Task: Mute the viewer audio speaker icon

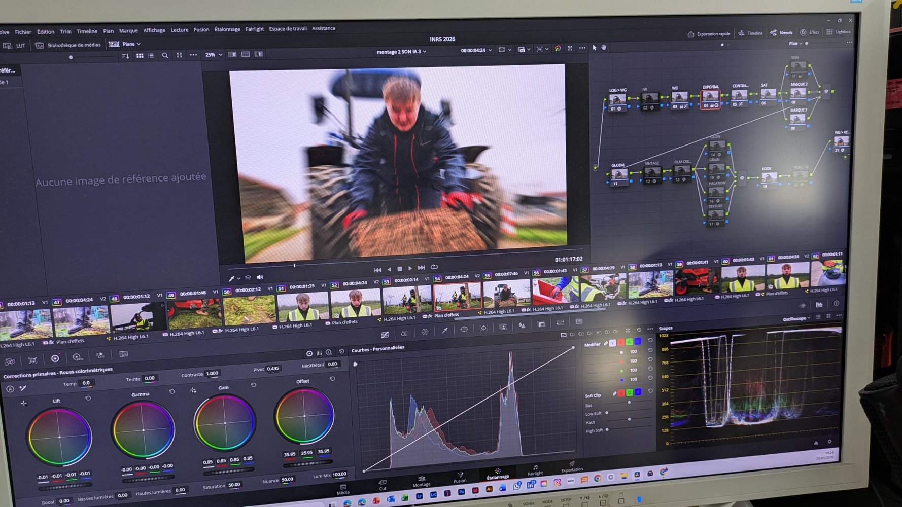Action: click(x=260, y=277)
